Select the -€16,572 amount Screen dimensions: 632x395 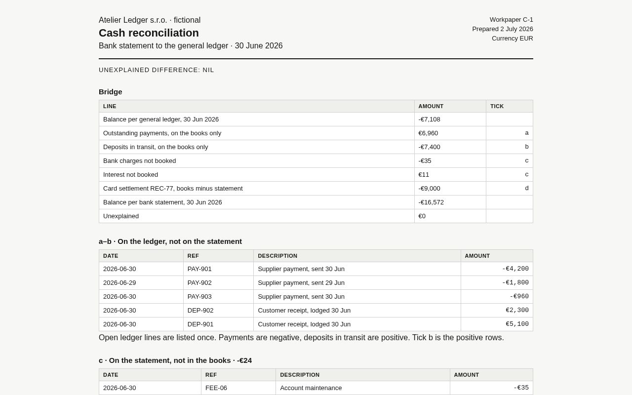[431, 202]
